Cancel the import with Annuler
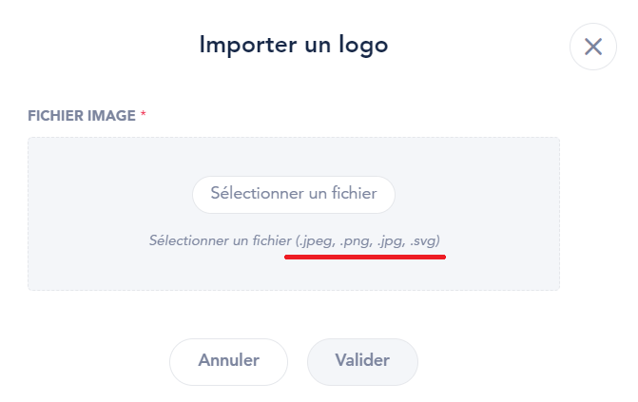 tap(228, 362)
